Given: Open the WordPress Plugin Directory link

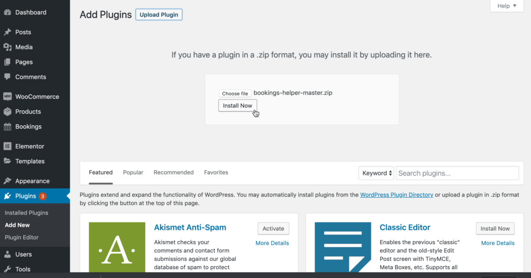Looking at the screenshot, I should click(x=397, y=195).
